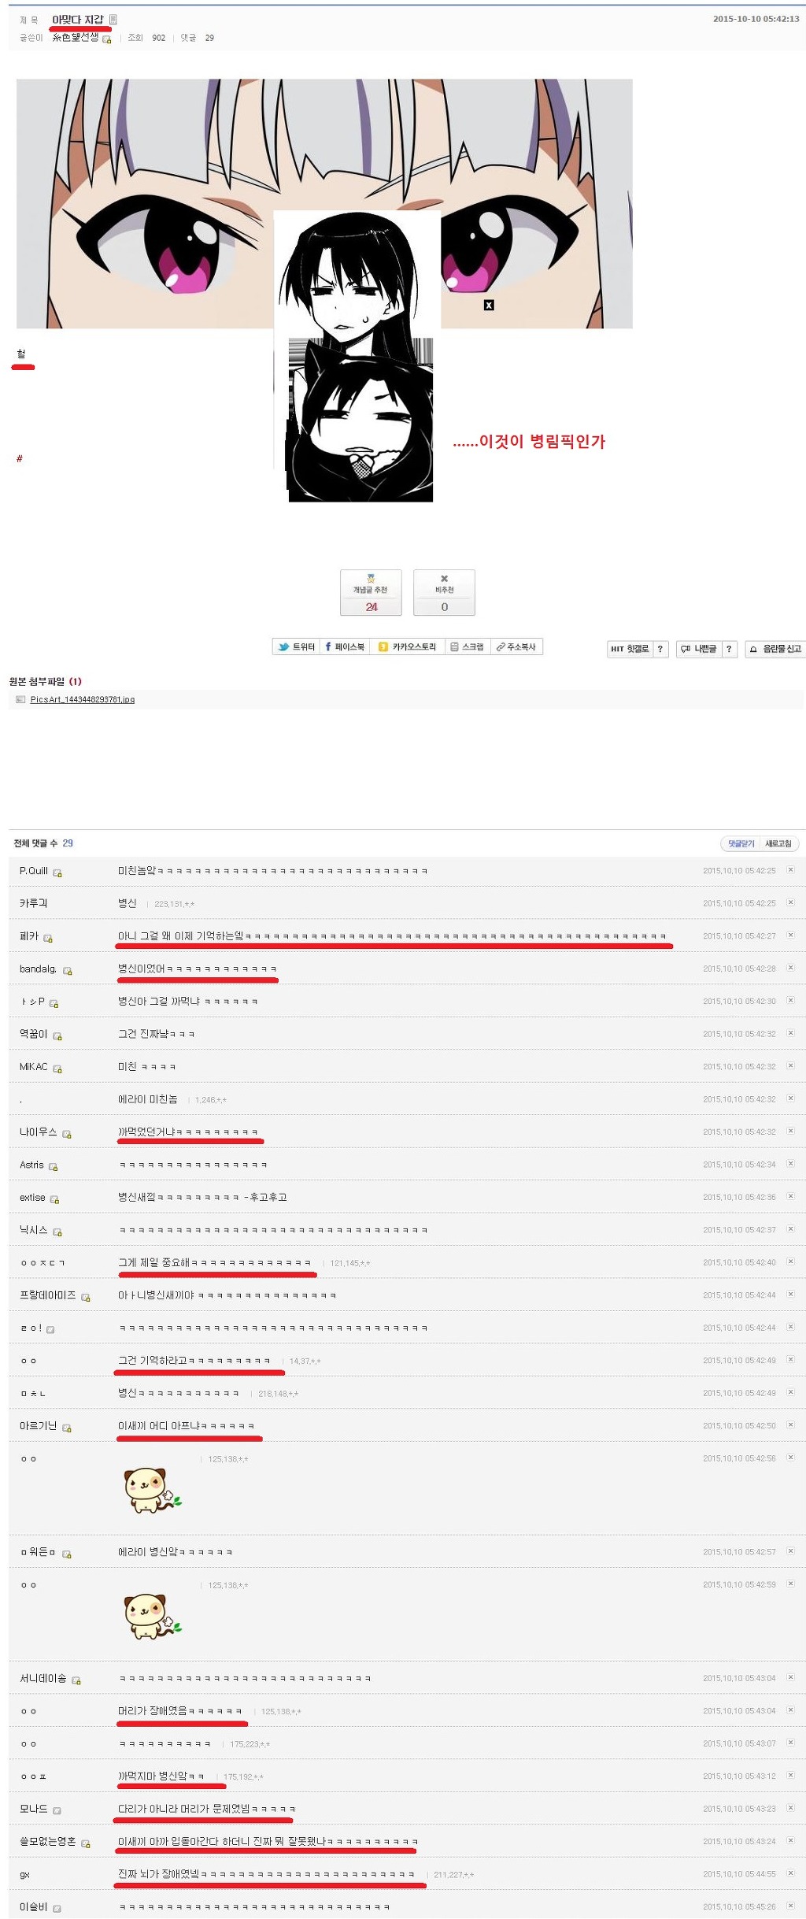Image resolution: width=806 pixels, height=1919 pixels.
Task: Select the post title 아맞다 지갑
Action: point(77,19)
